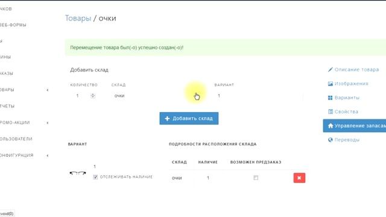Click the grid icon beside Варианты
The width and height of the screenshot is (386, 217).
(x=331, y=98)
